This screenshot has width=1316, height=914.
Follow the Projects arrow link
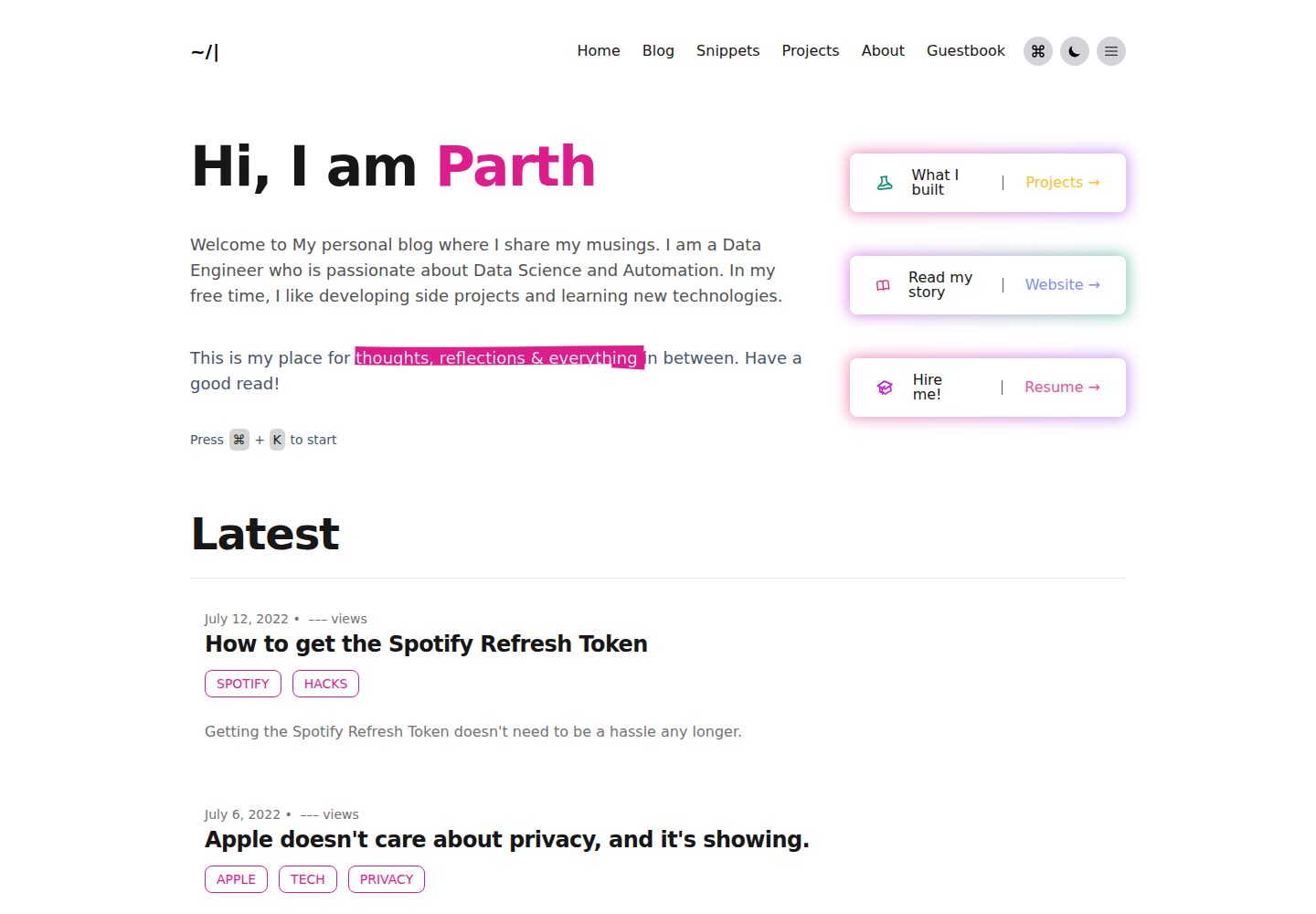point(1062,183)
